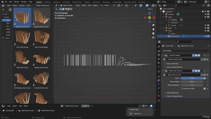The width and height of the screenshot is (211, 119).
Task: Hide Plane with its eye icon
Action: coord(205,31)
